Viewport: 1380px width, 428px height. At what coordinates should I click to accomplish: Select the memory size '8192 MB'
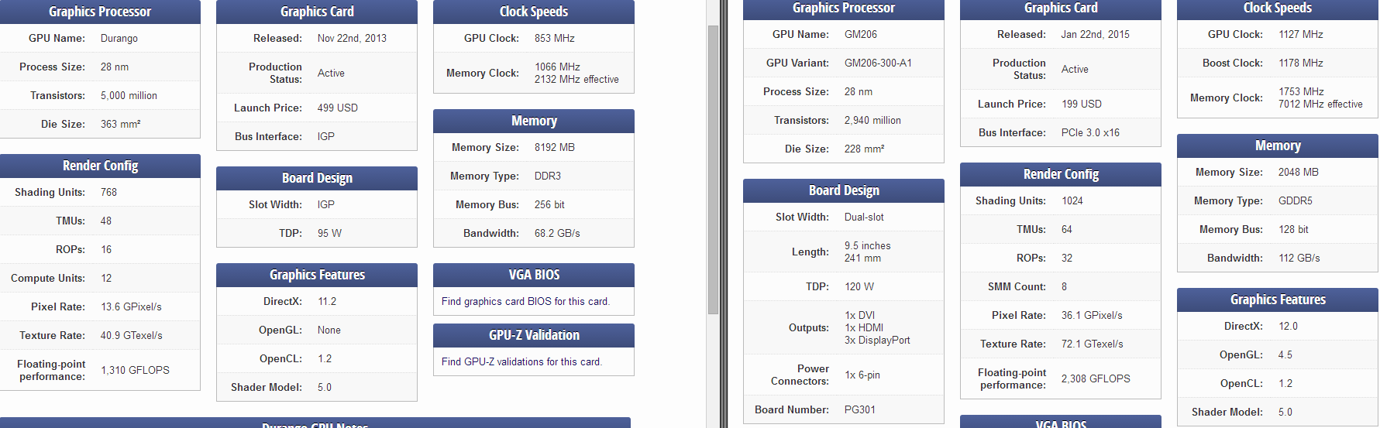click(555, 147)
